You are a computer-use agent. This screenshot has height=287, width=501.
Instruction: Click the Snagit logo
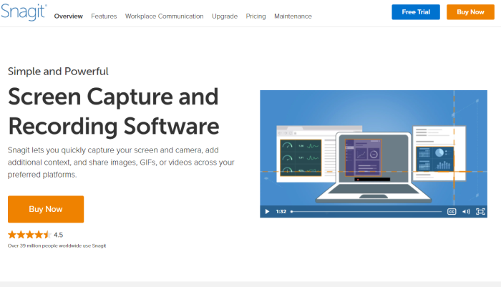[x=24, y=12]
